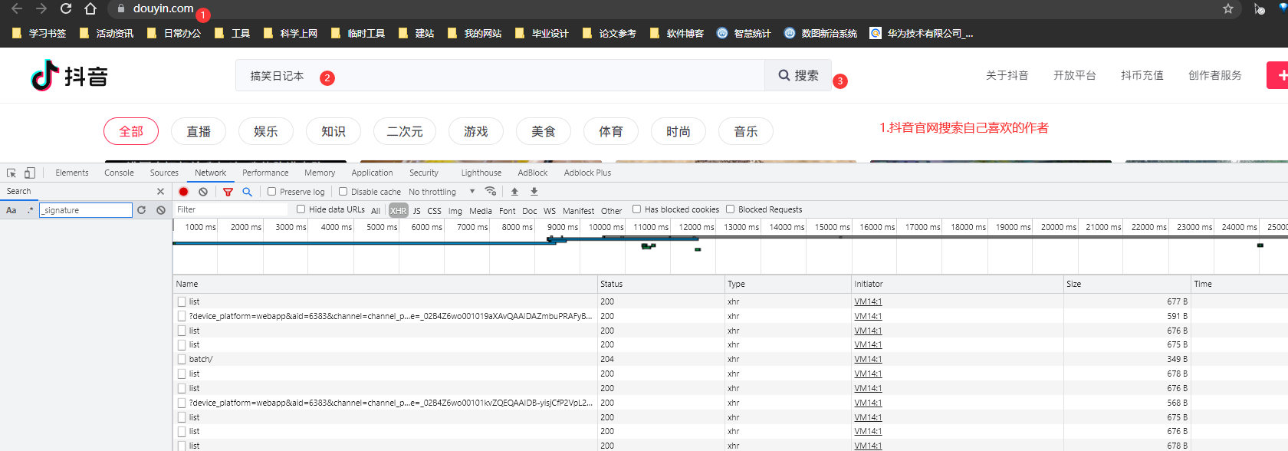This screenshot has width=1288, height=451.
Task: Open the Application tab
Action: tap(372, 173)
